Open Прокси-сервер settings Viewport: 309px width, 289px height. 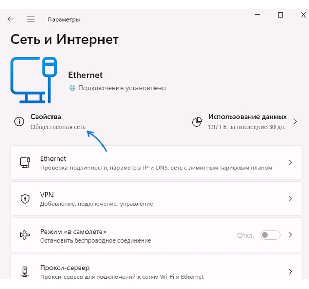click(x=157, y=267)
